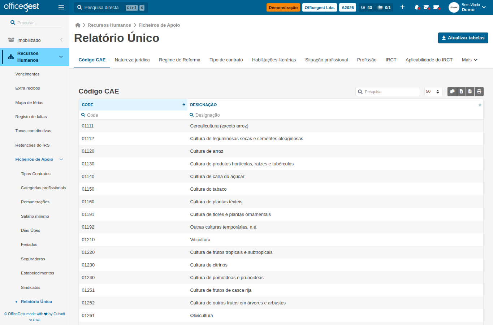This screenshot has width=493, height=325.
Task: Open Mapa de férias in sidebar
Action: [x=29, y=103]
